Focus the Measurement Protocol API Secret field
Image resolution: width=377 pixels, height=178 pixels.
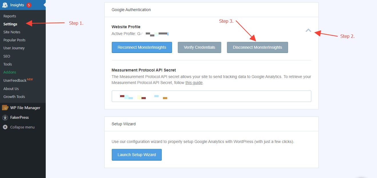click(211, 96)
